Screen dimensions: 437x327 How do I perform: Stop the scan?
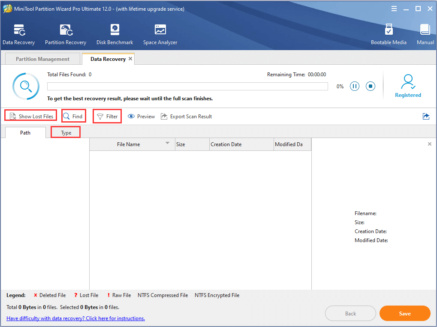(371, 86)
